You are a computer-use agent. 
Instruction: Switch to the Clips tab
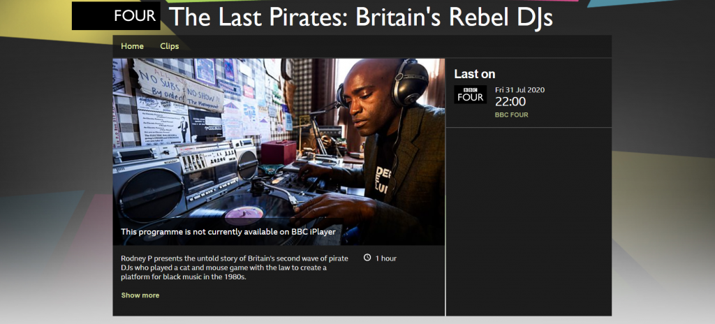pyautogui.click(x=169, y=46)
